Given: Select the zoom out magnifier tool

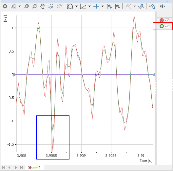Looking at the screenshot, I should coord(34,6).
